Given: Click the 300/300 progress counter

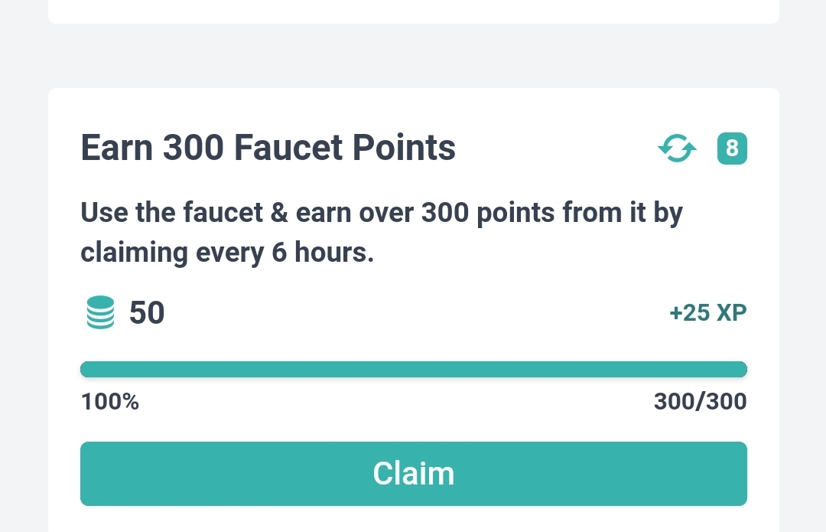Looking at the screenshot, I should pos(700,402).
